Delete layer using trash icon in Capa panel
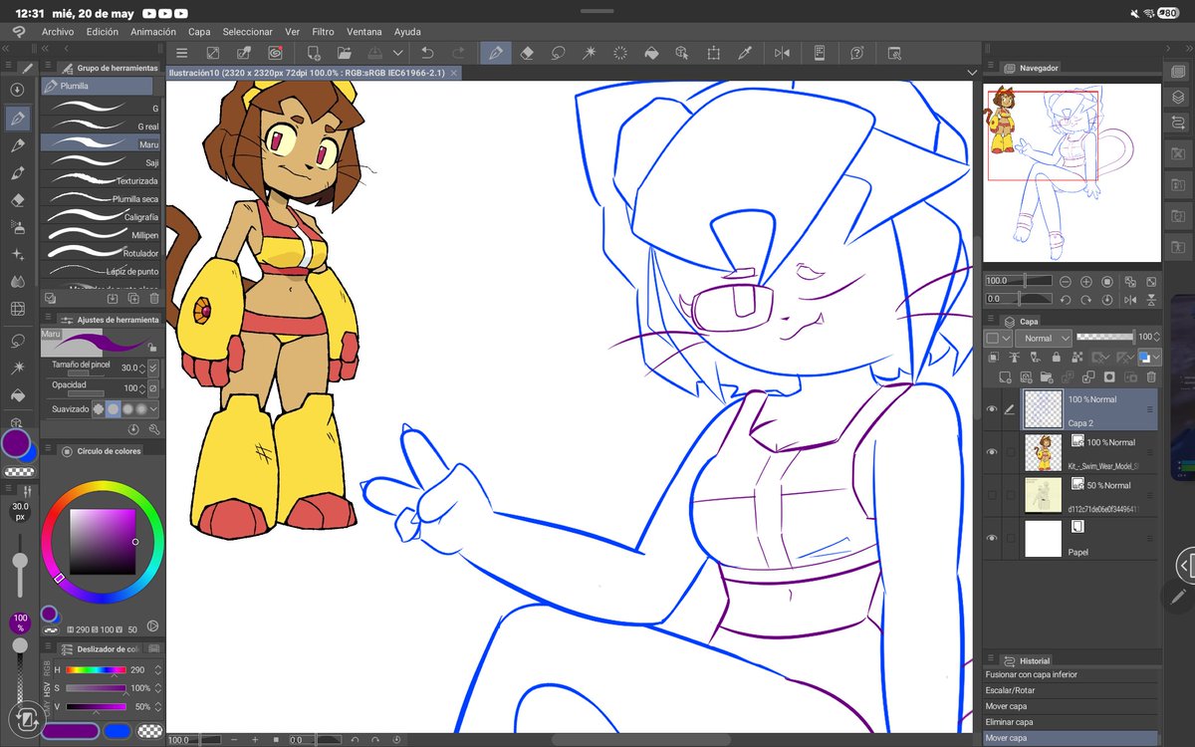1195x747 pixels. tap(1151, 377)
